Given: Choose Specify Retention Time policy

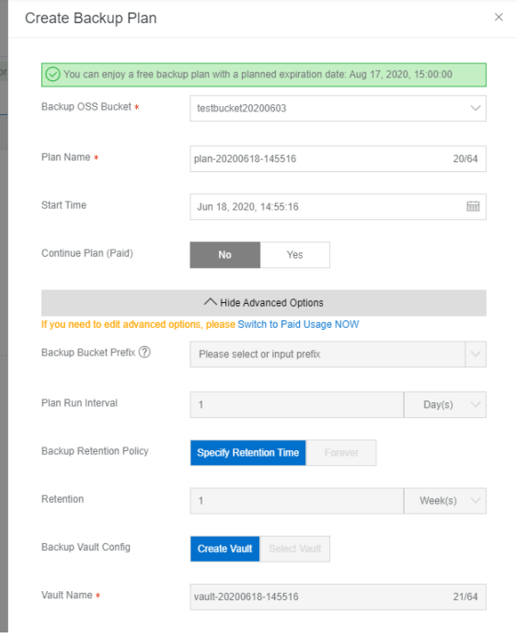Looking at the screenshot, I should [x=248, y=452].
